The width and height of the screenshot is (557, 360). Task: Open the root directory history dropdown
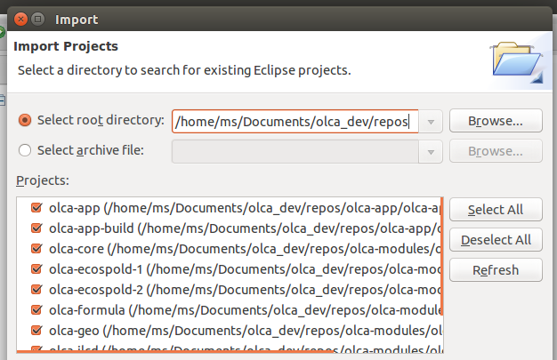coord(431,122)
